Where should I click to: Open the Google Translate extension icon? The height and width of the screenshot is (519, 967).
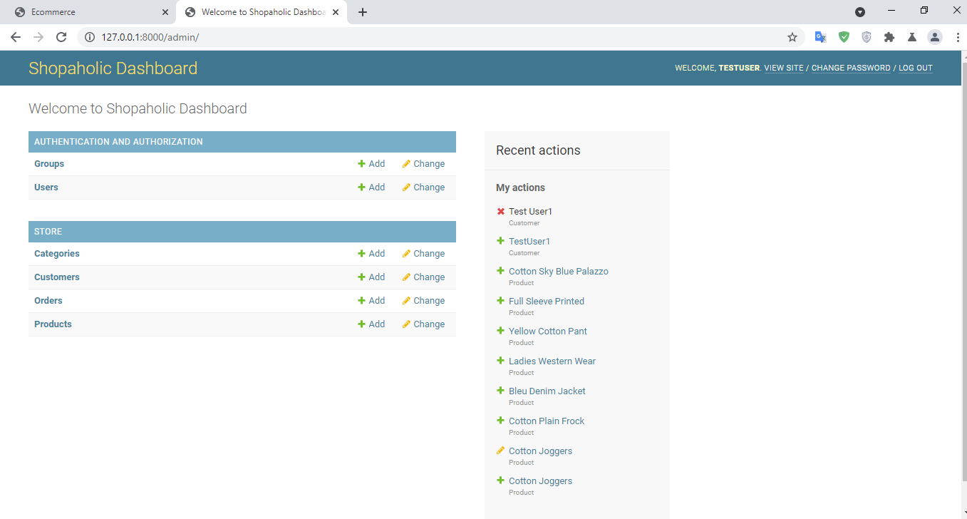click(821, 37)
